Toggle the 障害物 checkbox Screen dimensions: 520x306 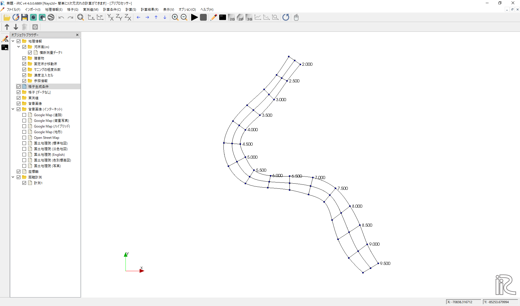[24, 58]
